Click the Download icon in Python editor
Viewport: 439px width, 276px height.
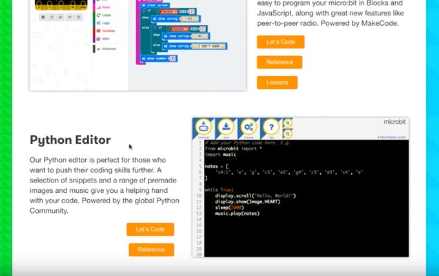[x=203, y=127]
